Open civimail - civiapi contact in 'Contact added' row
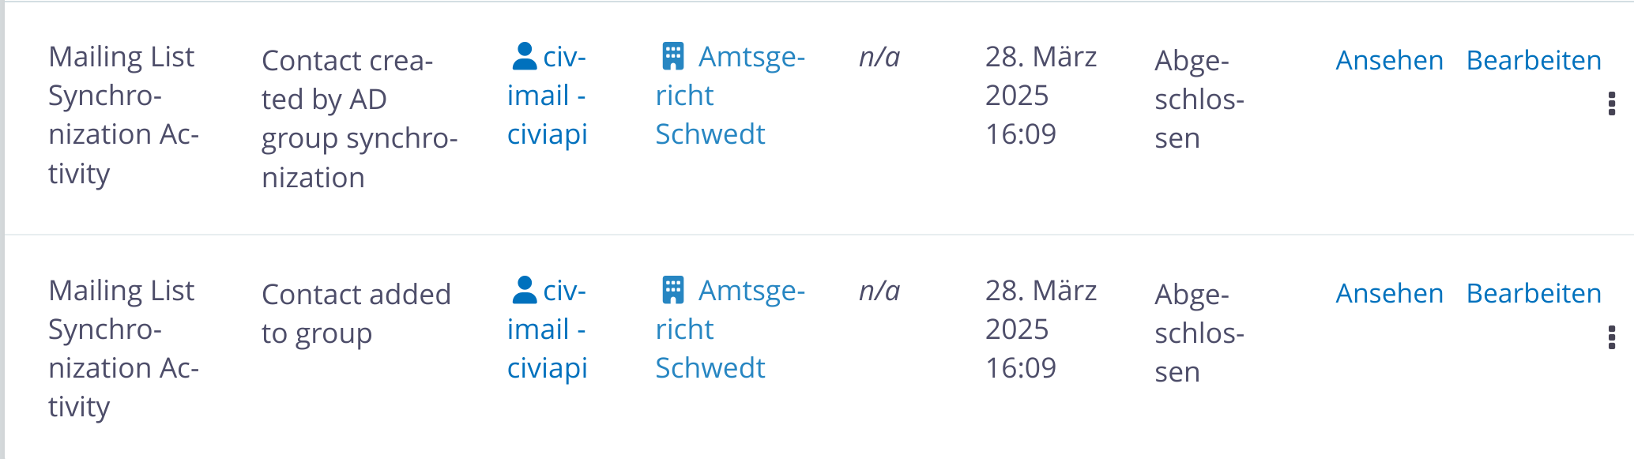 [548, 329]
